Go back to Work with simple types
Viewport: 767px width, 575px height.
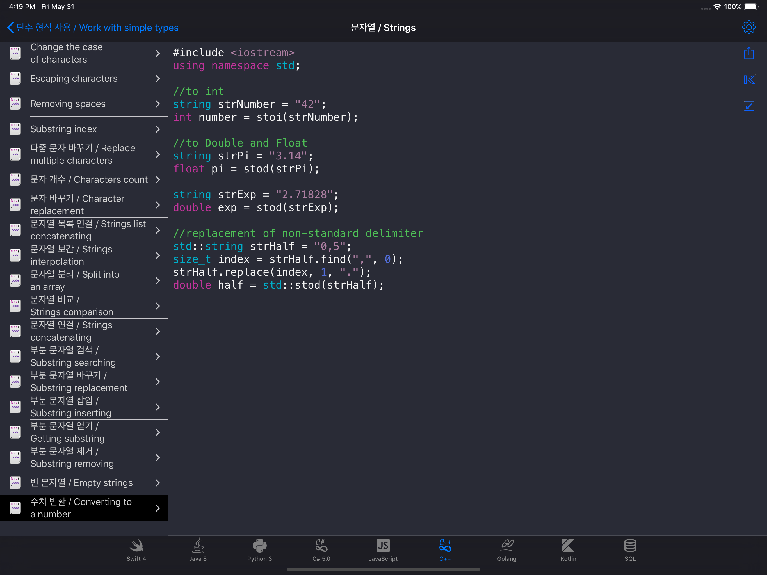[x=93, y=28]
